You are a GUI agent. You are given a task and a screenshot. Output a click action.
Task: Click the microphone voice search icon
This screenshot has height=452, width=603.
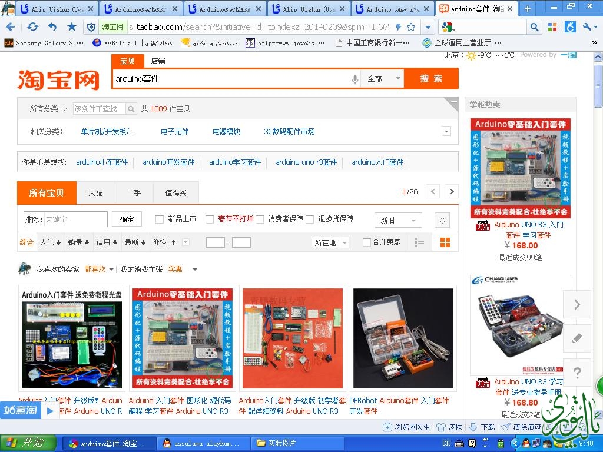(x=355, y=79)
